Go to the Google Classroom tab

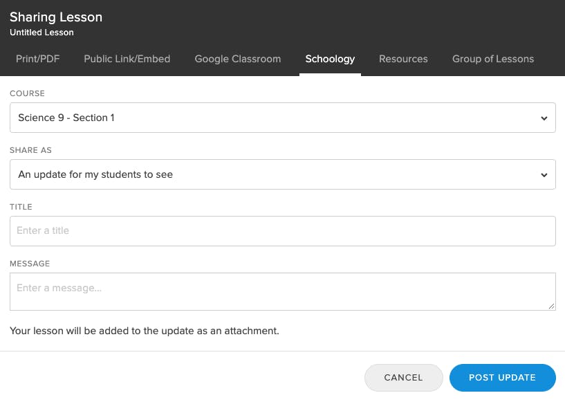tap(237, 59)
